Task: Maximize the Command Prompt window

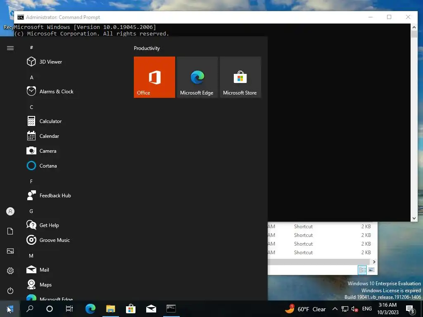Action: tap(389, 17)
